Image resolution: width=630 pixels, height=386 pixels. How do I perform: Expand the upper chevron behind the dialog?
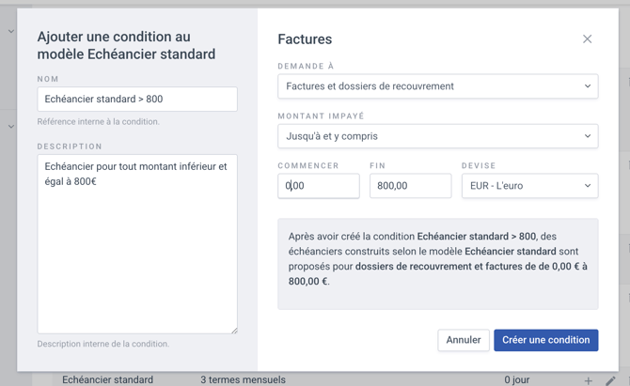click(x=10, y=32)
